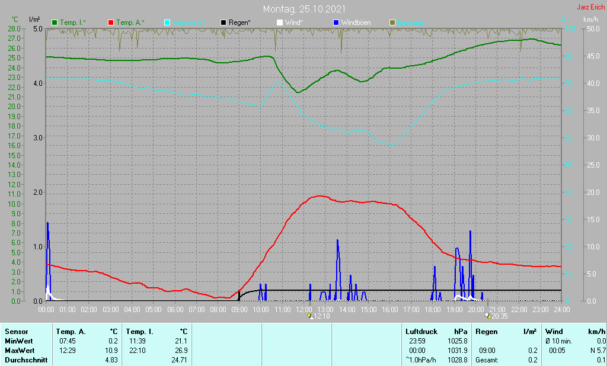
Task: Click the '20:35' time marker label
Action: (499, 316)
